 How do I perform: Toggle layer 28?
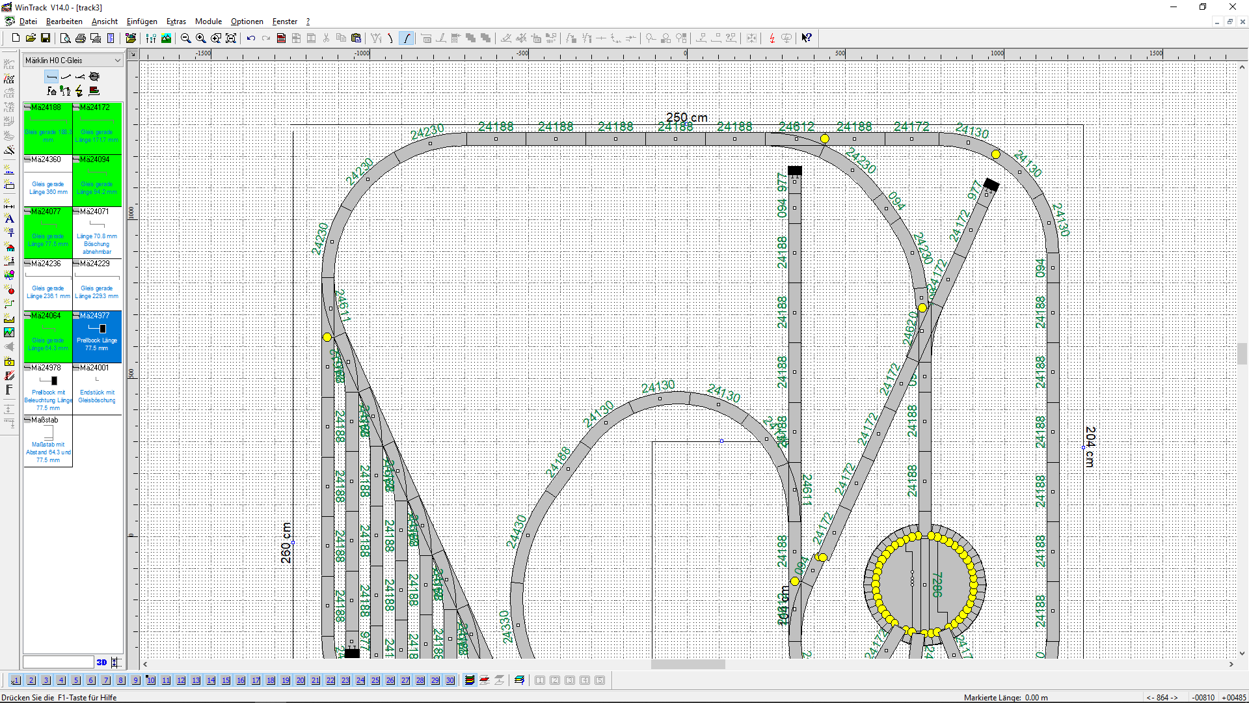click(420, 680)
